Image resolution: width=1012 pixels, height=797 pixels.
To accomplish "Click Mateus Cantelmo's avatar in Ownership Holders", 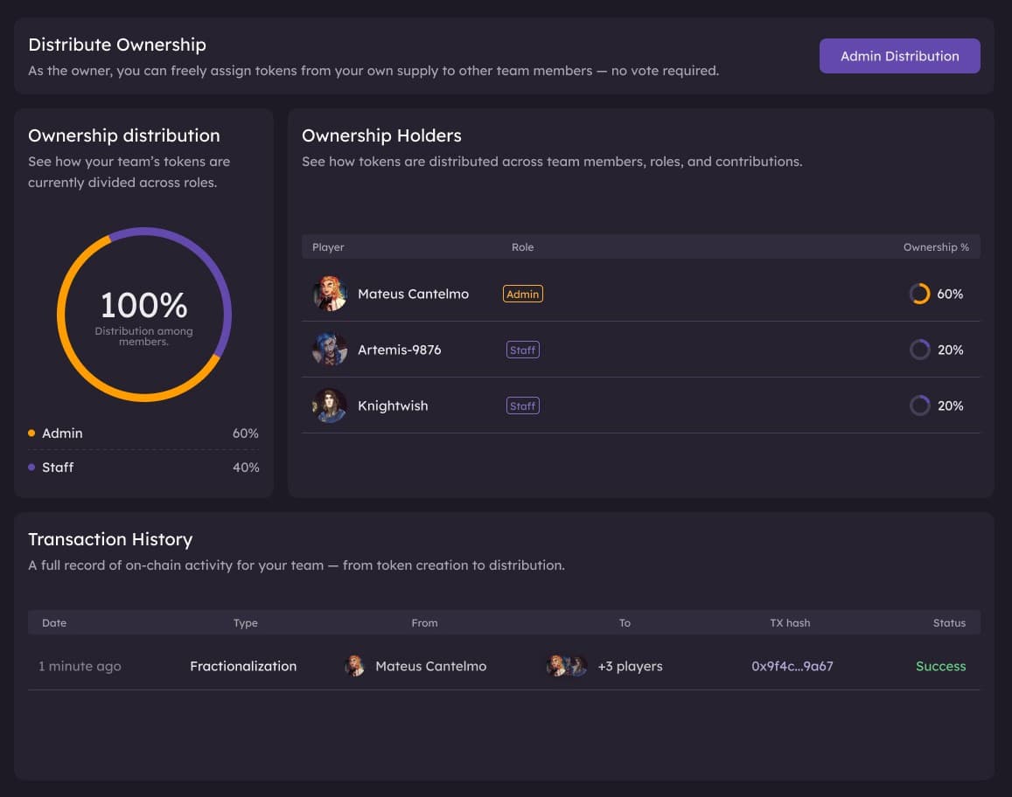I will click(330, 294).
